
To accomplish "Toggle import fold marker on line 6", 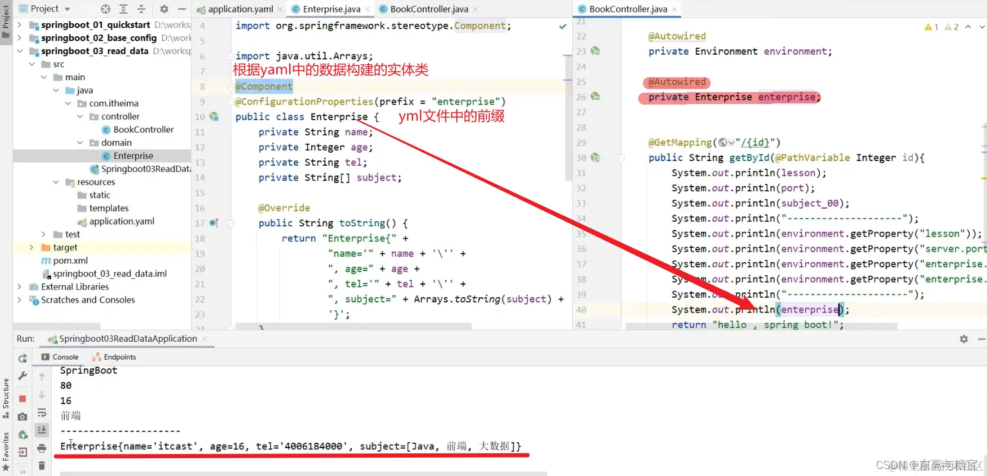I will [231, 56].
